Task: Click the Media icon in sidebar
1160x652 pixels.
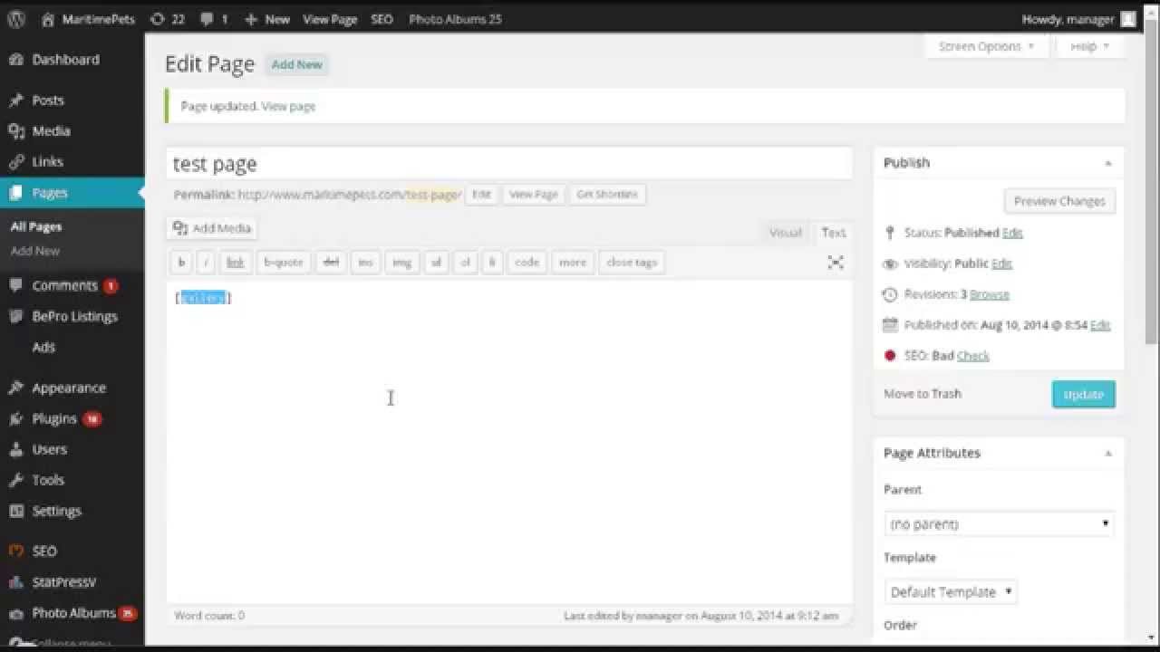Action: pyautogui.click(x=16, y=131)
